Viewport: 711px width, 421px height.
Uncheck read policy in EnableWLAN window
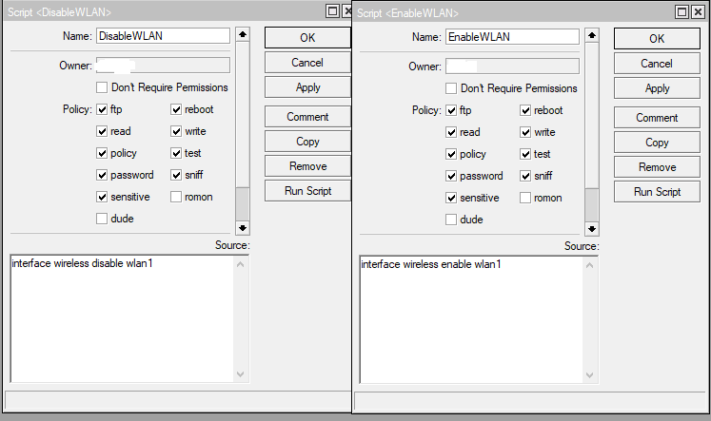(x=451, y=132)
